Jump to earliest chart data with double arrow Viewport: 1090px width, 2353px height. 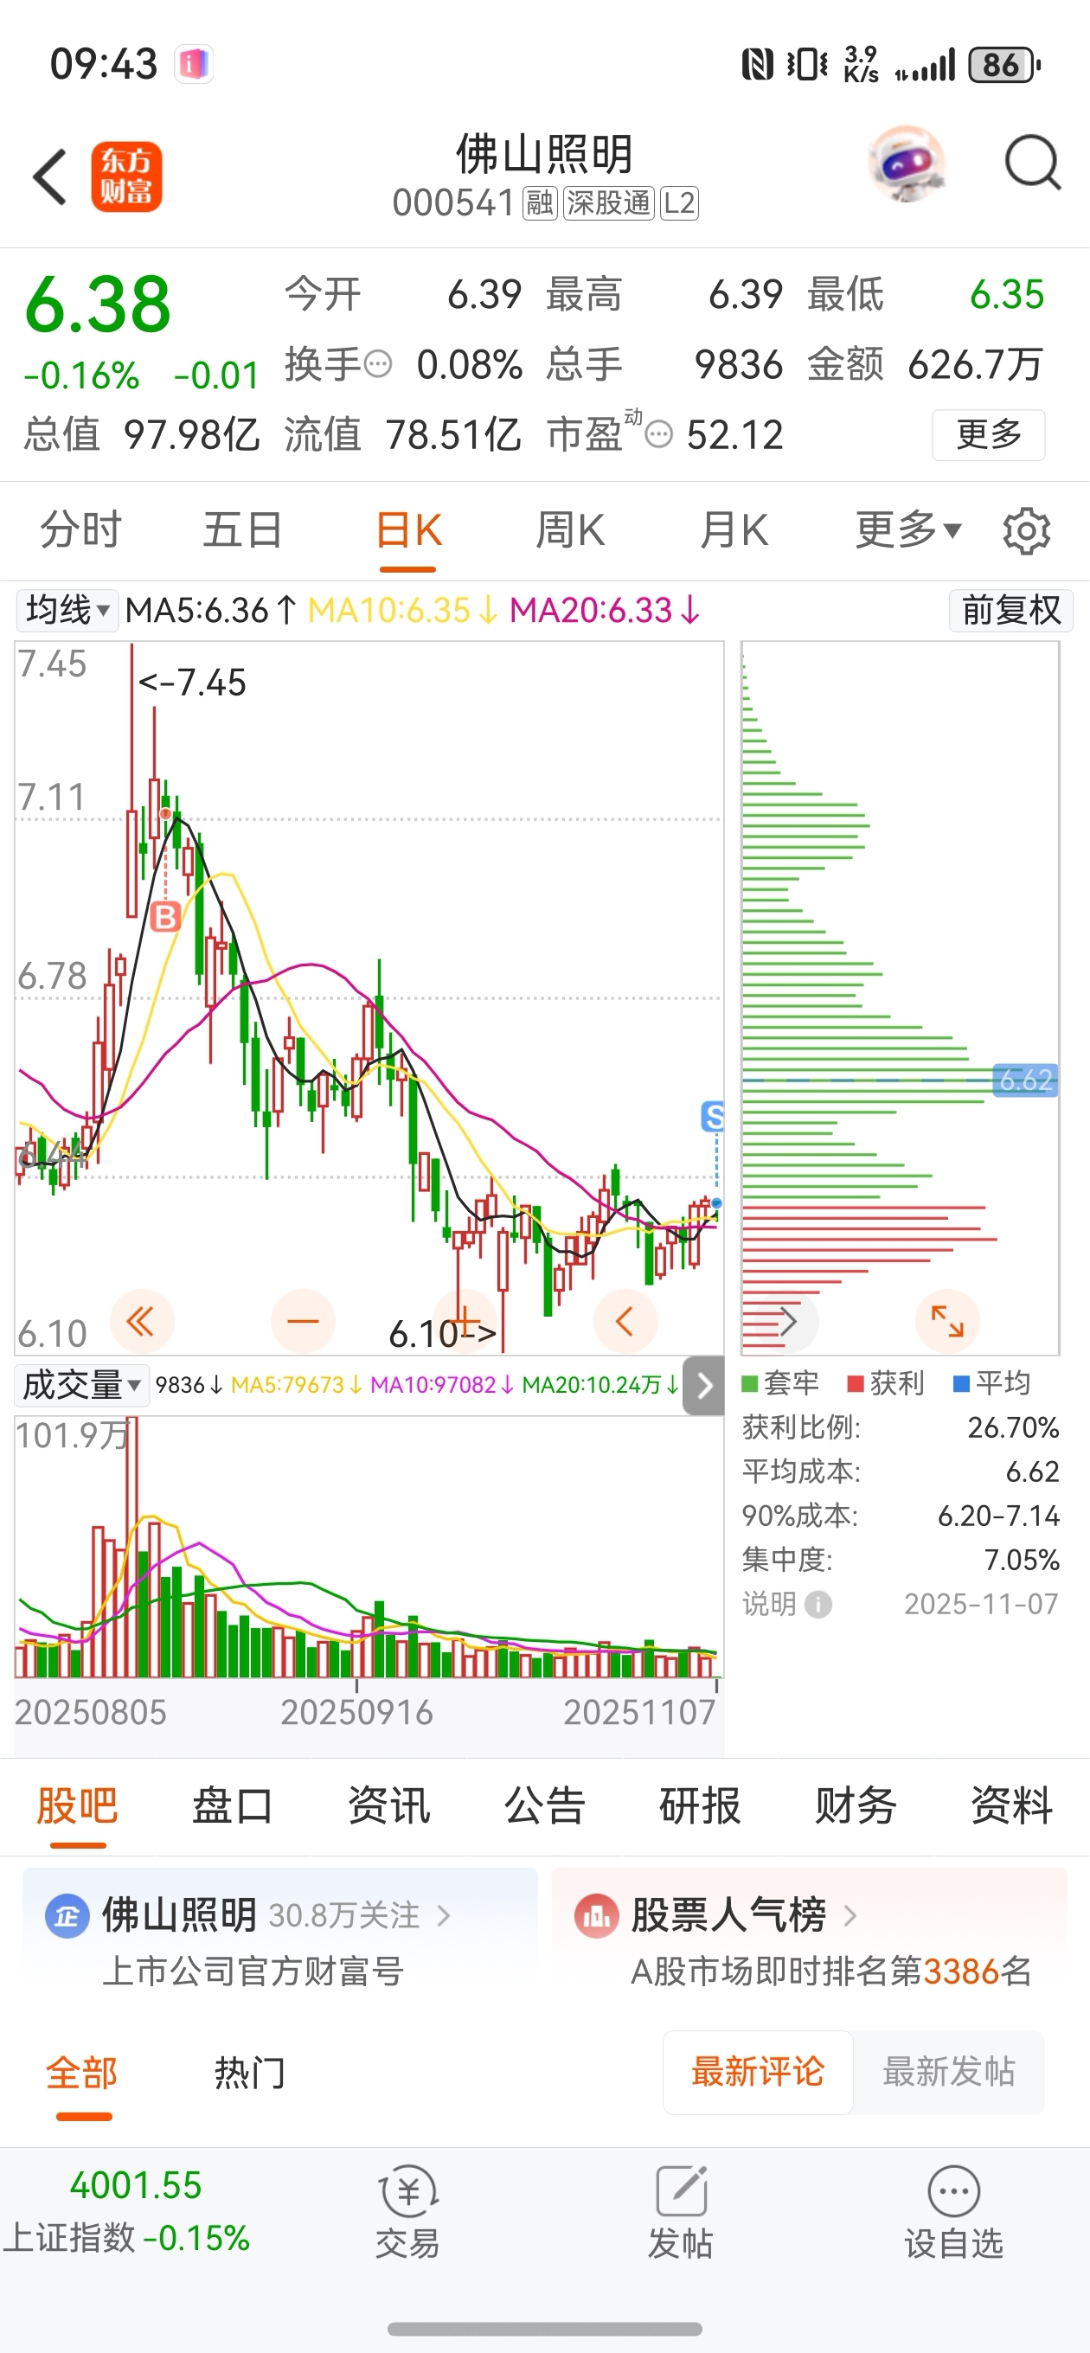142,1321
